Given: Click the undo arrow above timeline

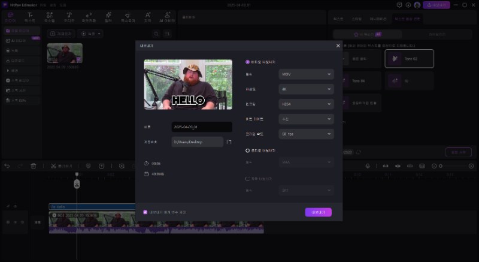Looking at the screenshot, I should (7, 166).
